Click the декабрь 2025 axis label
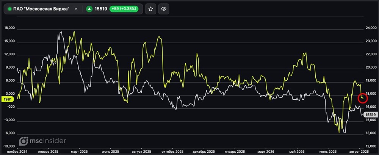The image size is (379, 155). coord(204,151)
